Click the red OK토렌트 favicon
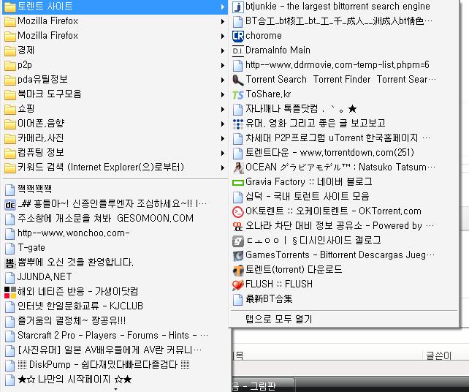 click(238, 211)
